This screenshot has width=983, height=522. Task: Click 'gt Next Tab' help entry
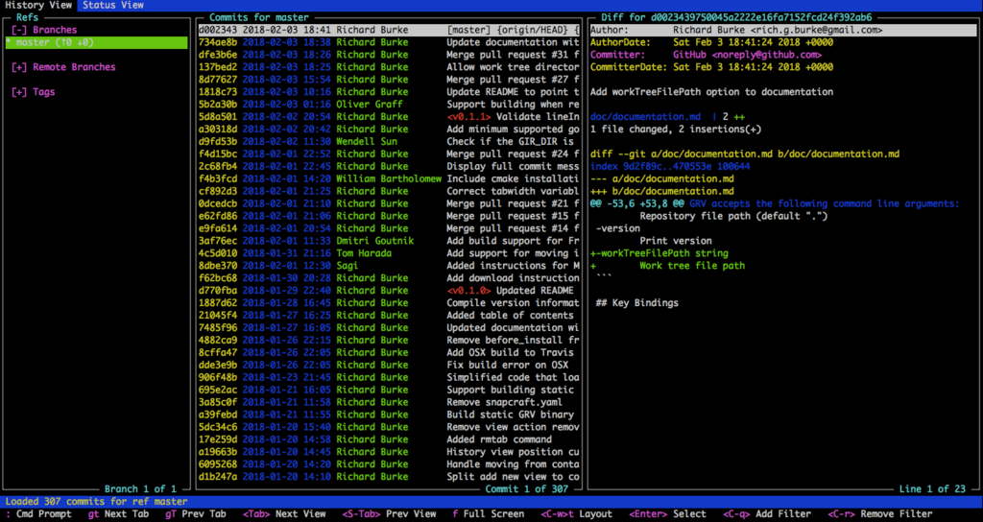(x=118, y=514)
